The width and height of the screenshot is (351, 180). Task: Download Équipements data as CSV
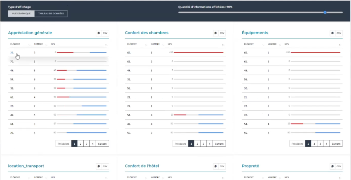coord(339,33)
